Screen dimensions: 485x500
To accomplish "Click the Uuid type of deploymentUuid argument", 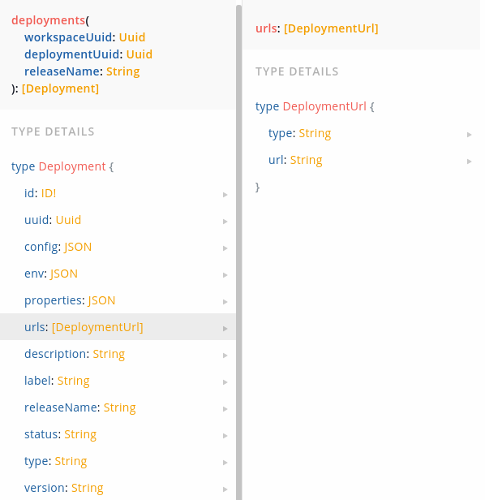I will [139, 54].
